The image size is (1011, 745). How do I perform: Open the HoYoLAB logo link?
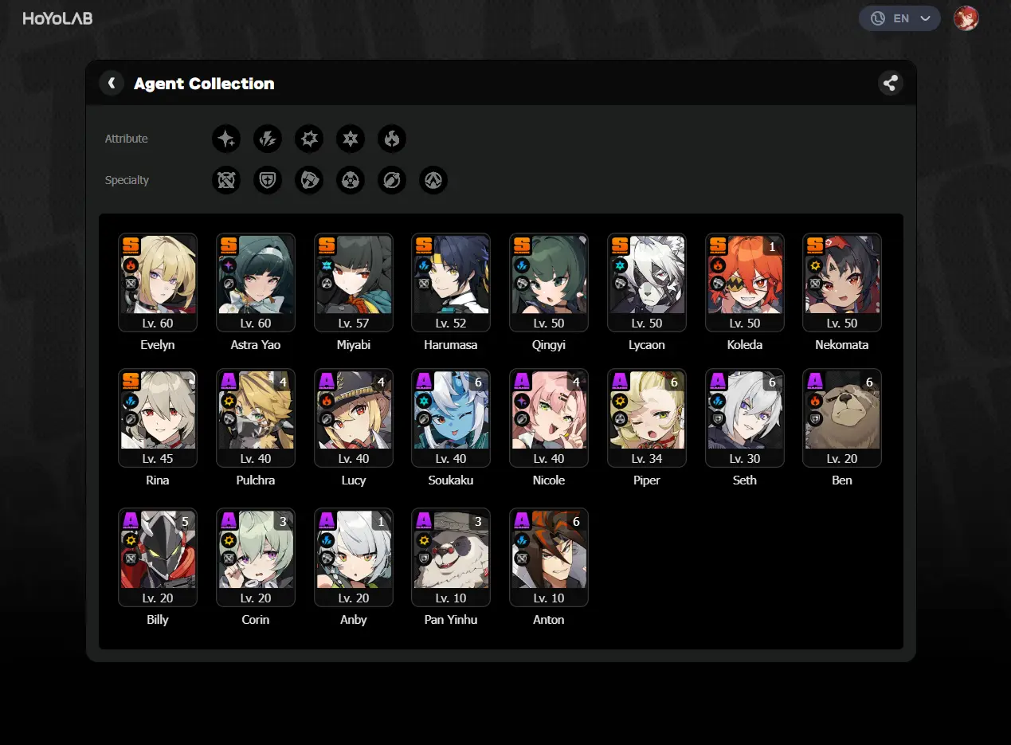click(57, 18)
